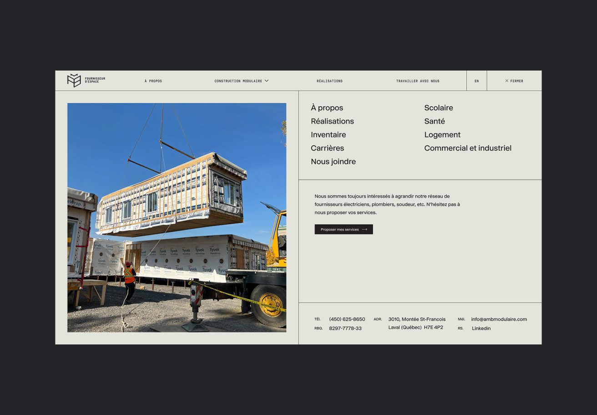Open the Scolaire category link
This screenshot has width=597, height=415.
coord(438,108)
